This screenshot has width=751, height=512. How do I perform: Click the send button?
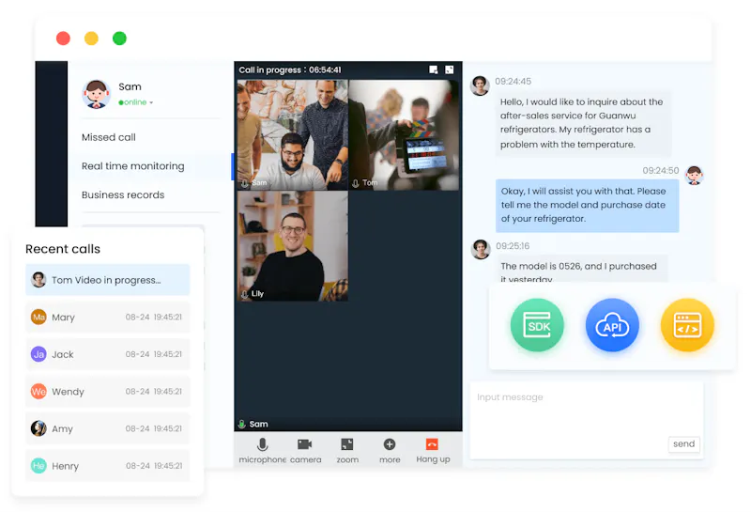point(683,444)
